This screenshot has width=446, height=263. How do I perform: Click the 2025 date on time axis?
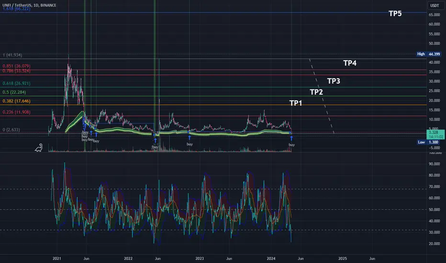pyautogui.click(x=343, y=258)
